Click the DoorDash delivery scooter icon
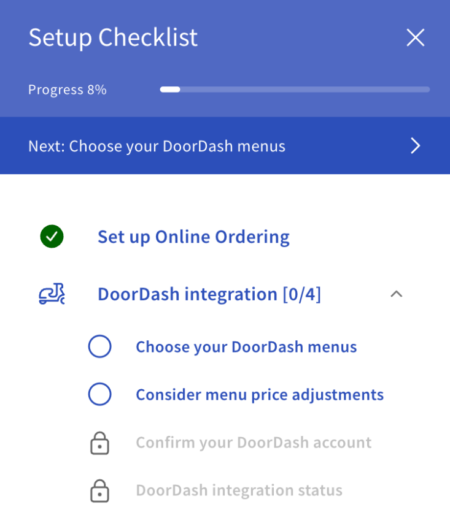 pos(52,294)
